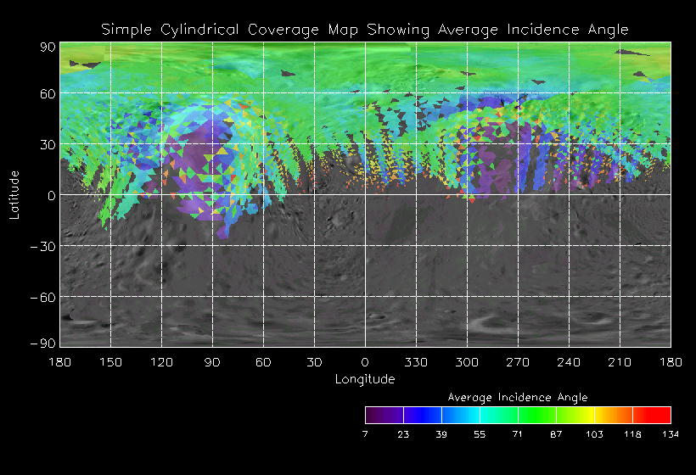The width and height of the screenshot is (696, 475).
Task: Select the green section of the incidence color bar
Action: coord(536,415)
